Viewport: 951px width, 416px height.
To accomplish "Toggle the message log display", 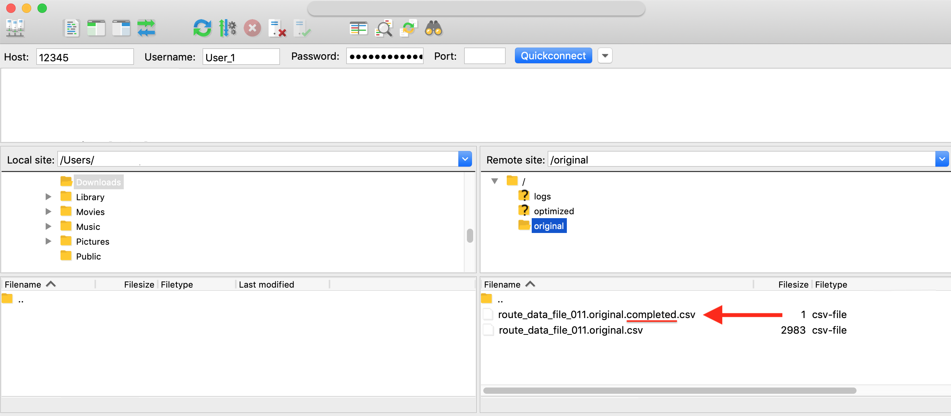I will [x=71, y=28].
